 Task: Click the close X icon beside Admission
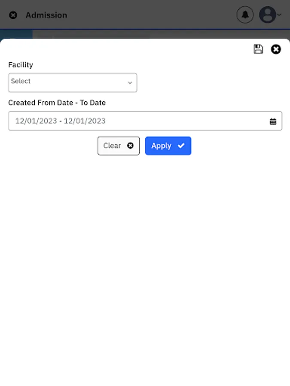[x=13, y=15]
